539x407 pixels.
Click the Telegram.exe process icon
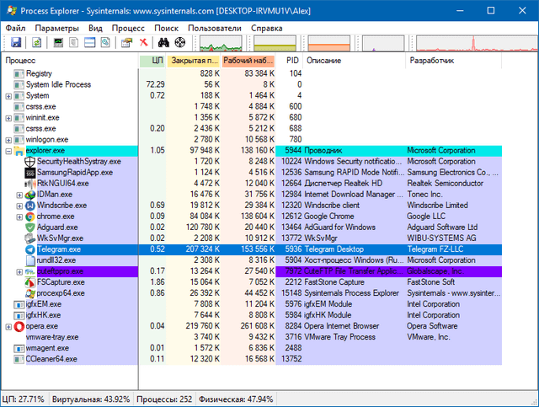click(30, 249)
